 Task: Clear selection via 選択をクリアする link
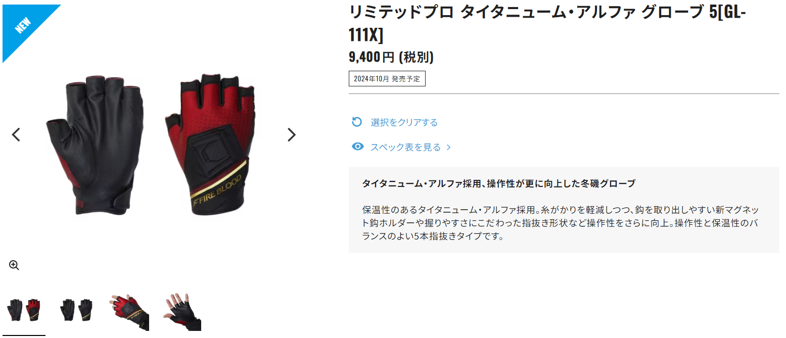pyautogui.click(x=404, y=122)
